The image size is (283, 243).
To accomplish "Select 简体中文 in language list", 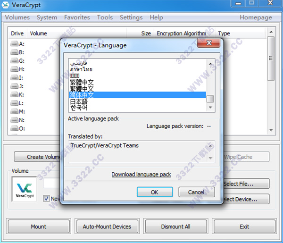I will [137, 95].
